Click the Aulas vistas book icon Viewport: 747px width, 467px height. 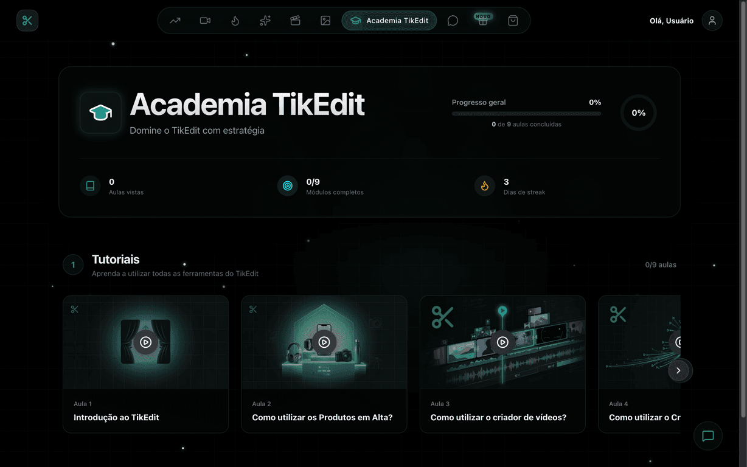(90, 186)
